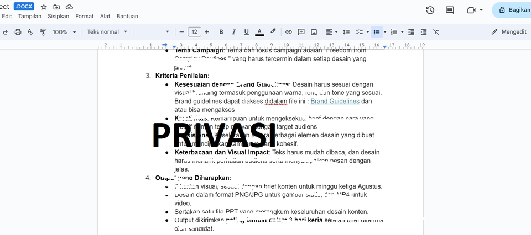
Task: Toggle the numbered list
Action: [x=394, y=32]
